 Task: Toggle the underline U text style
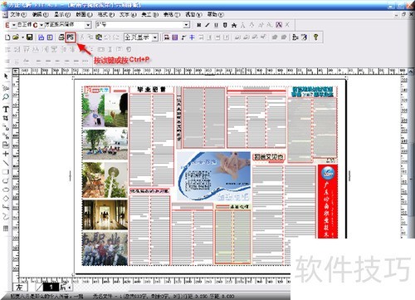point(216,25)
